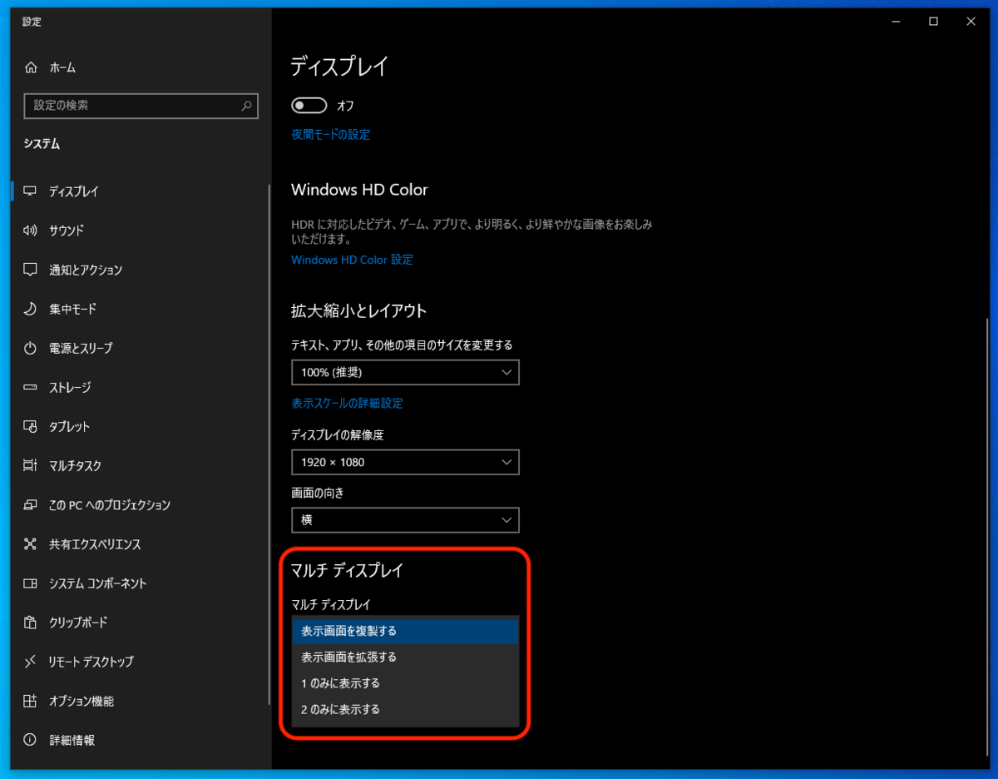This screenshot has width=998, height=779.
Task: Select 集中モード label in sidebar
Action: (73, 309)
